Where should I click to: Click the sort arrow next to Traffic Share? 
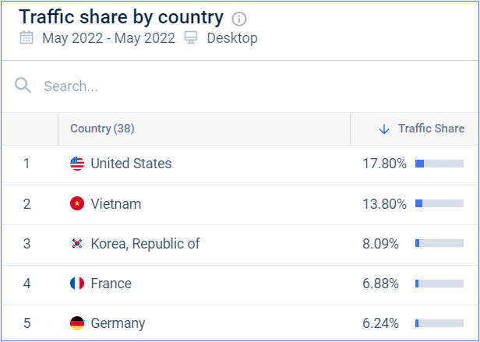pyautogui.click(x=384, y=129)
